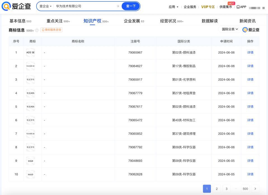This screenshot has width=268, height=195.
Task: Go to page 2 of results
Action: (217, 189)
